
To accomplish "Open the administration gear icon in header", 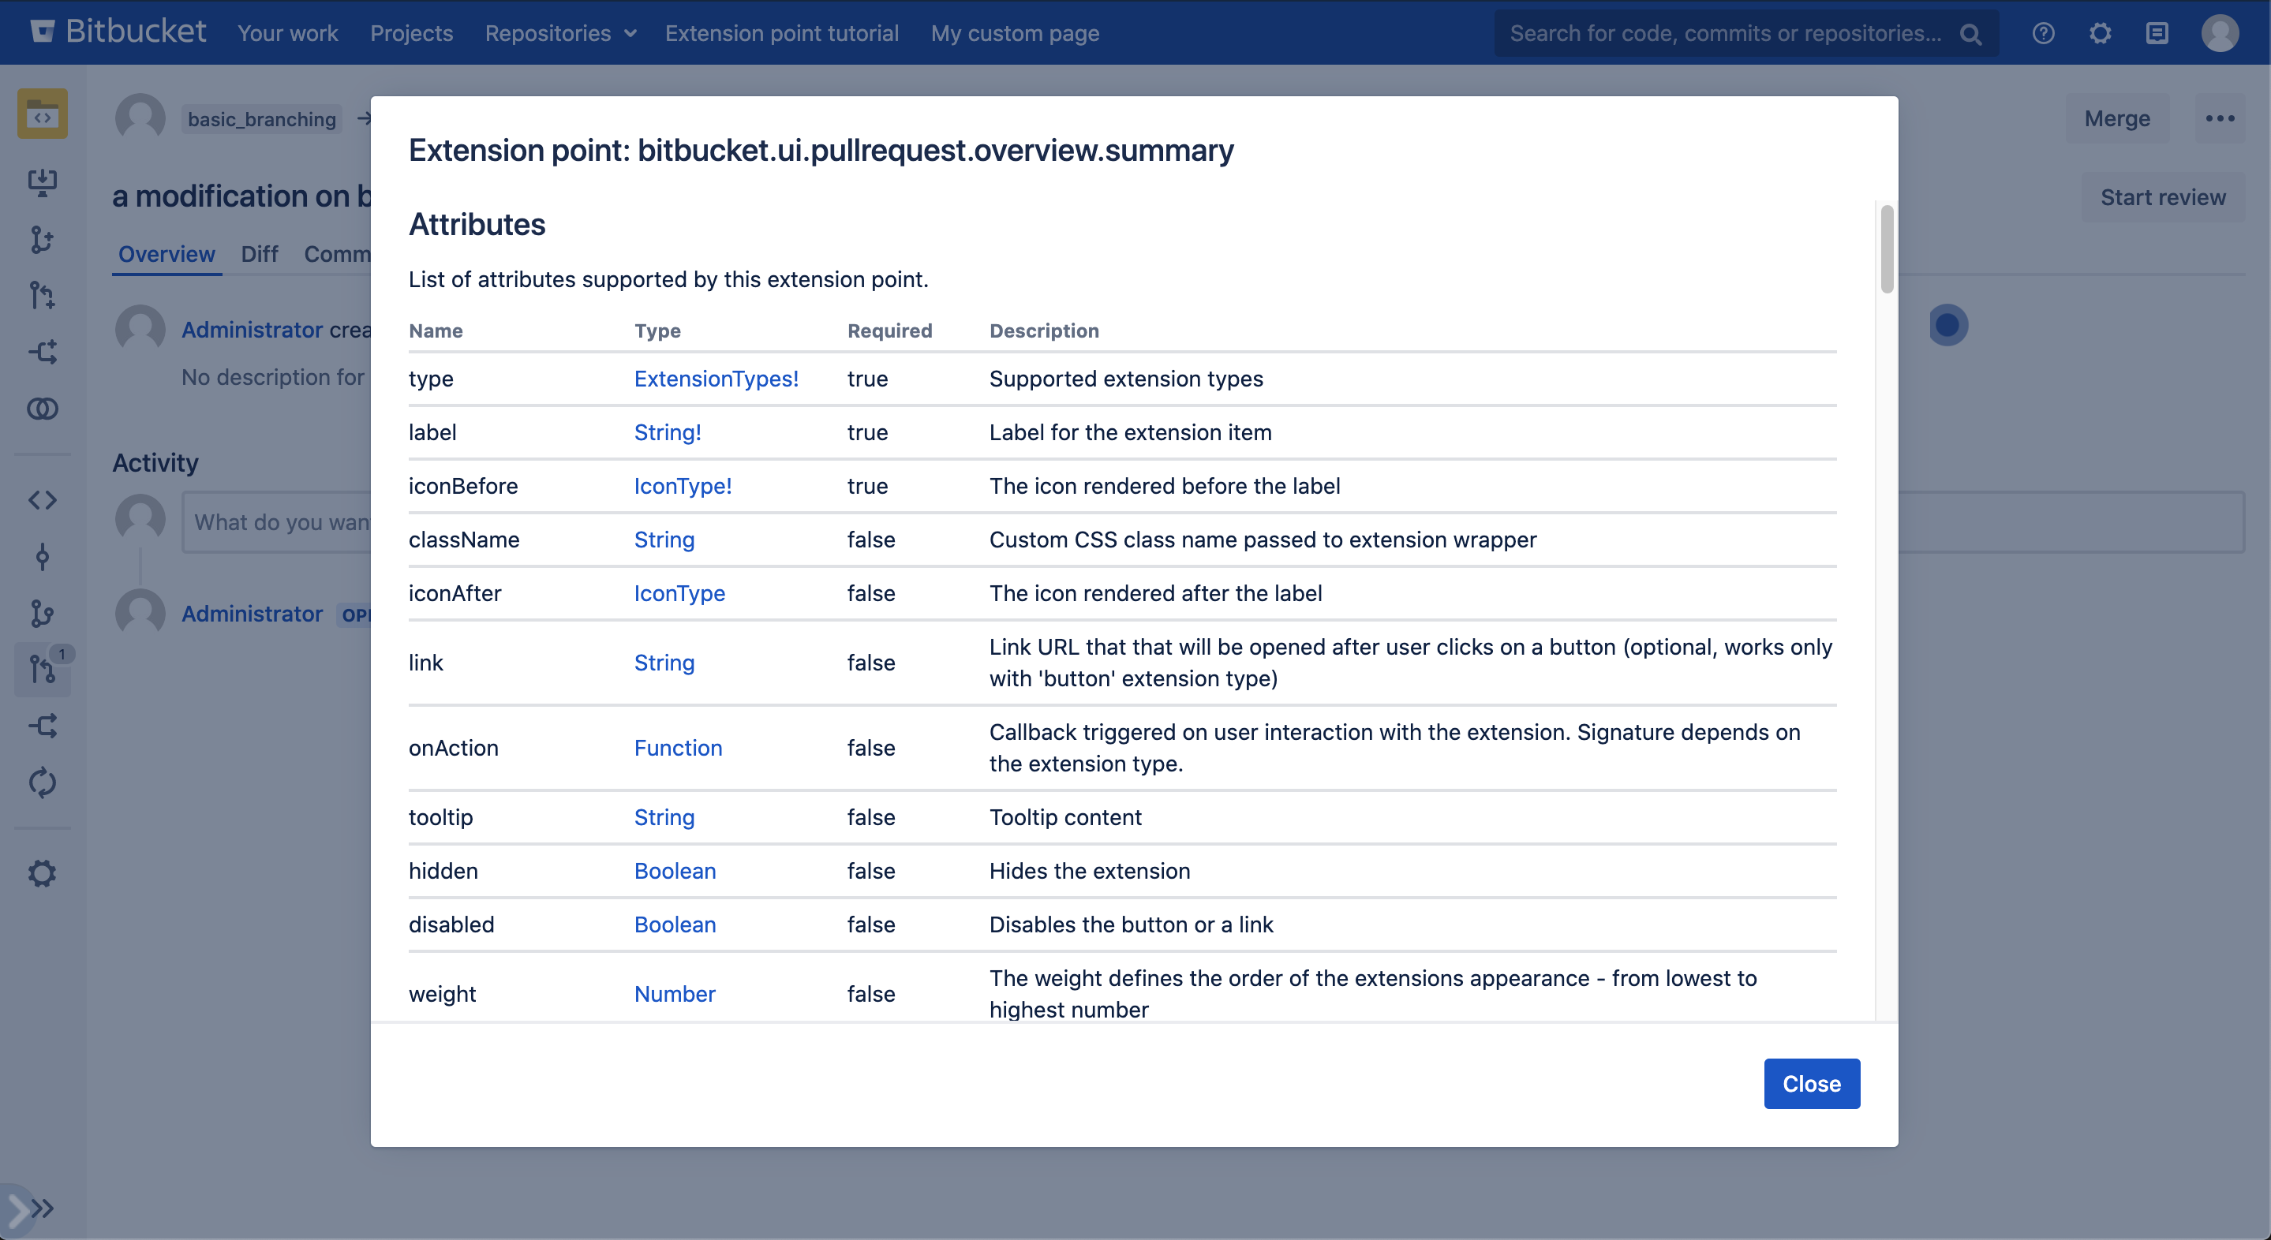I will pos(2100,33).
